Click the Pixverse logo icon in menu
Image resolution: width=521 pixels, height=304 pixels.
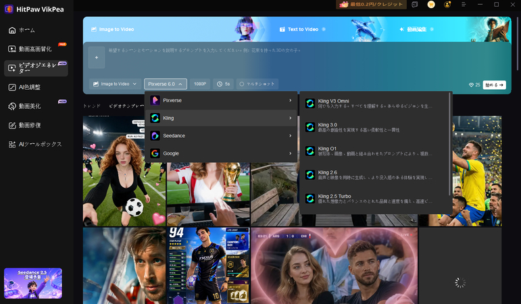click(x=155, y=101)
